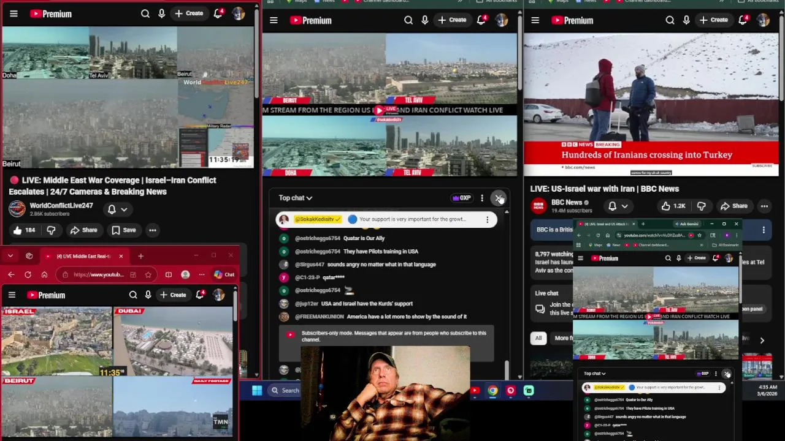The image size is (785, 441).
Task: Open YouTube app icon on taskbar
Action: (475, 390)
